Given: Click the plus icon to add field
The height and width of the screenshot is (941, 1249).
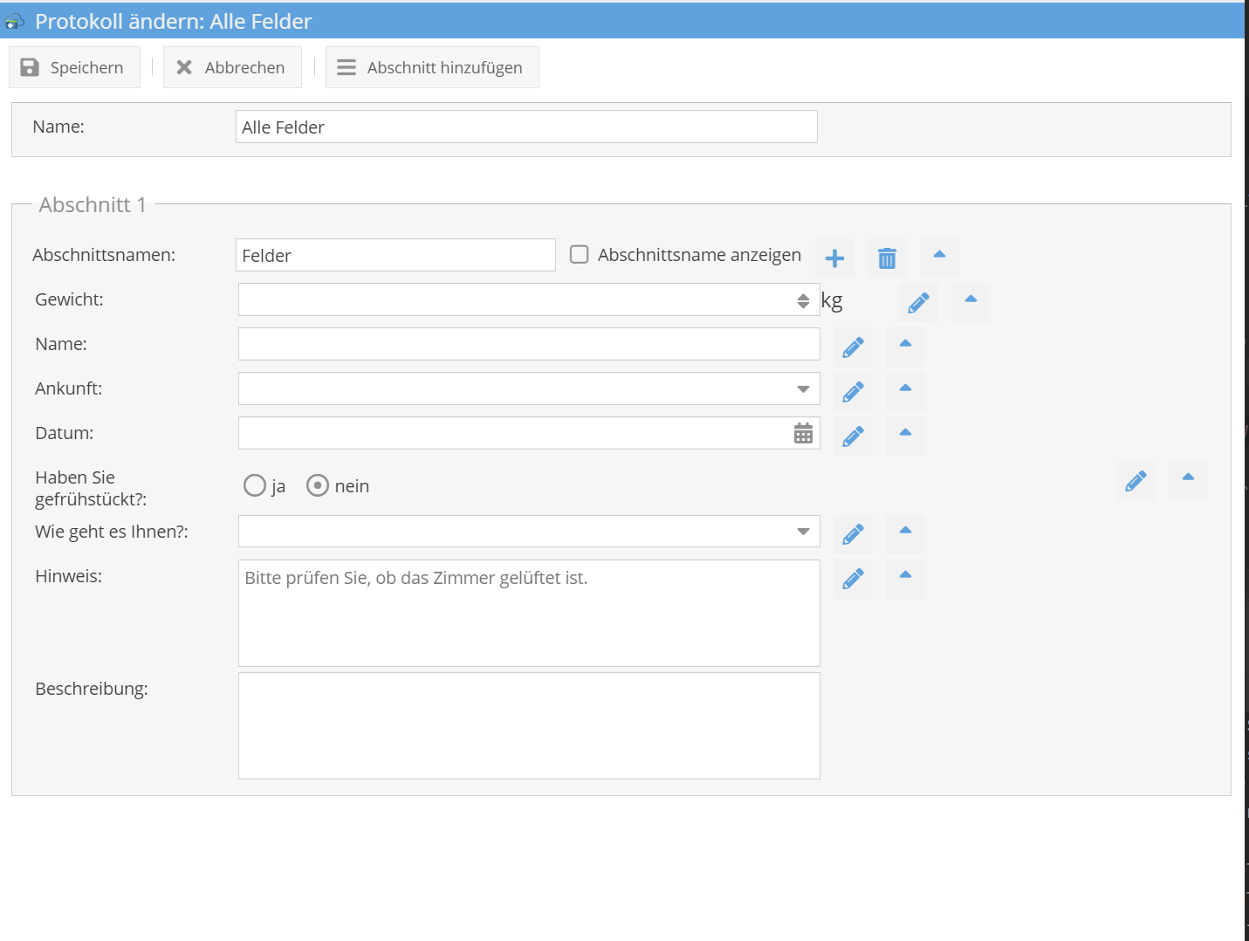Looking at the screenshot, I should (x=834, y=258).
